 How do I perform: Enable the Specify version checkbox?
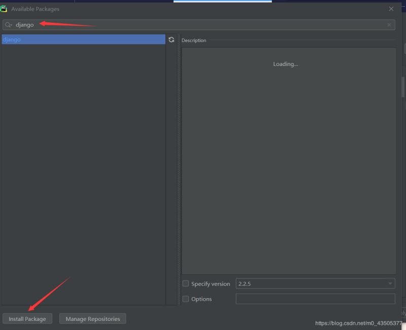point(185,284)
